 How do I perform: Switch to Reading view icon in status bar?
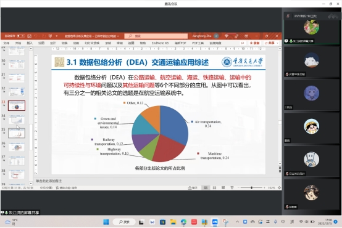(223, 188)
